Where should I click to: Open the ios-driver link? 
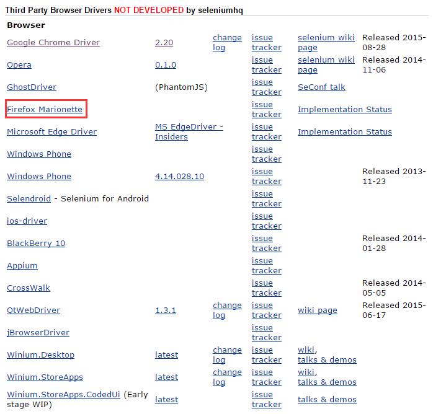click(27, 221)
